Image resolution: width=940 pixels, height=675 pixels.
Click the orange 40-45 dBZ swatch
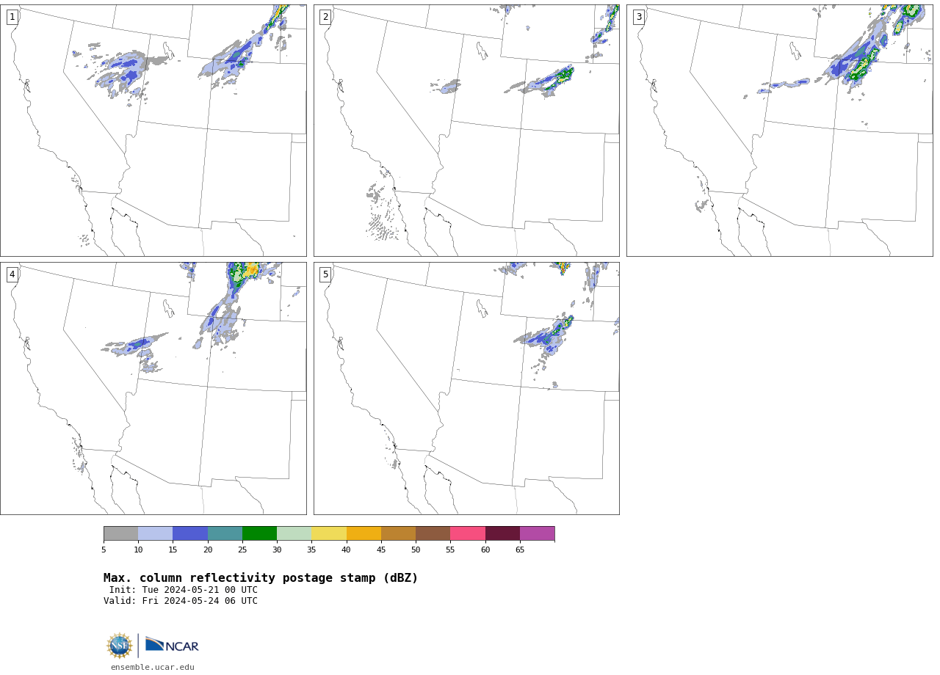coord(364,533)
